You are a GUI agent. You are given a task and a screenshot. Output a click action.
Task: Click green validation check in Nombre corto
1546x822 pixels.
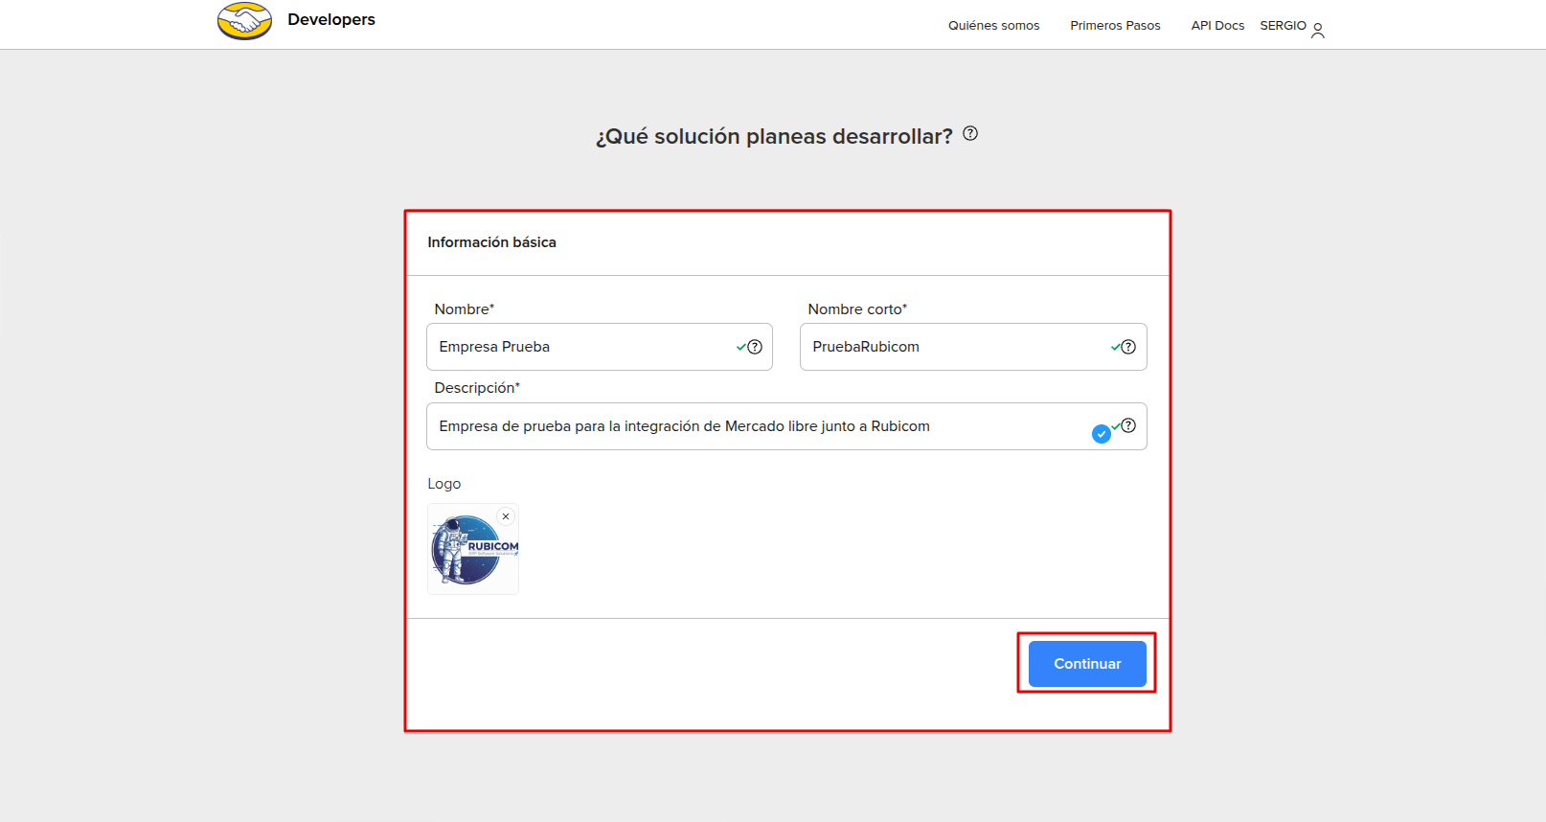1115,347
